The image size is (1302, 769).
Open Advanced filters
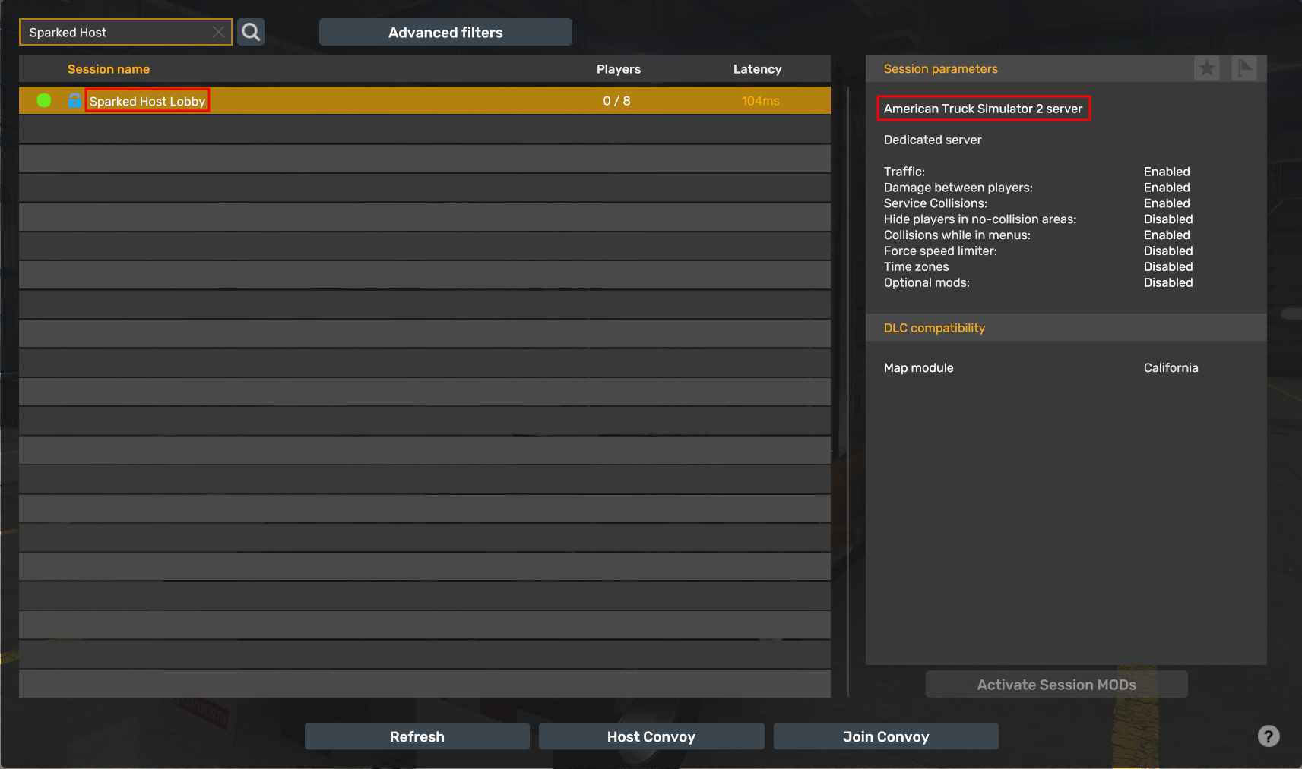point(445,32)
